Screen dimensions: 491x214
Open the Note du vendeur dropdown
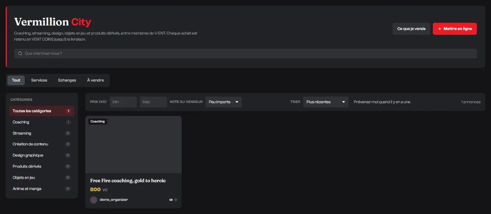point(223,102)
